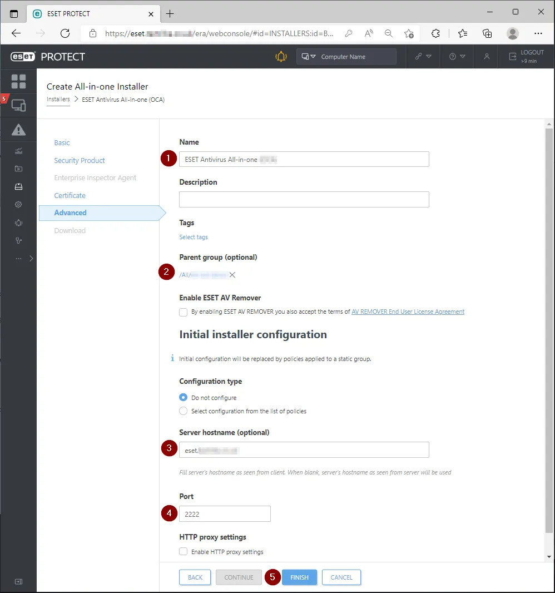Show more sidebar items via ellipsis

(18, 259)
